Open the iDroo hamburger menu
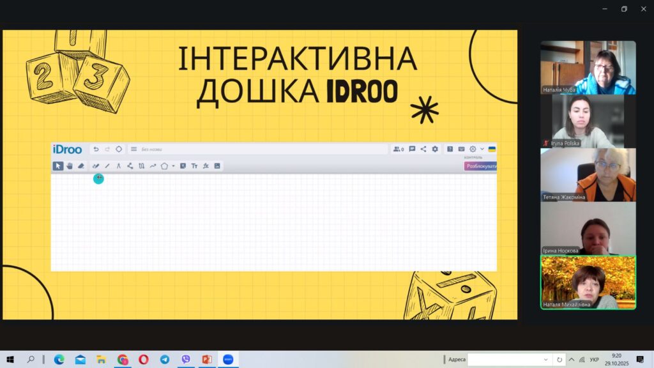 click(x=134, y=149)
